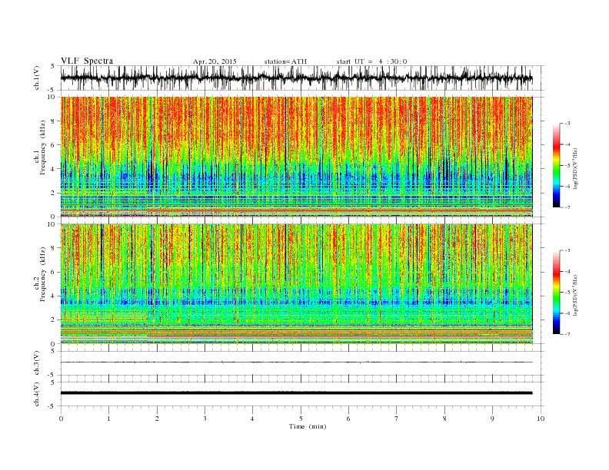Click the "9" minute tick on time axis

(492, 419)
